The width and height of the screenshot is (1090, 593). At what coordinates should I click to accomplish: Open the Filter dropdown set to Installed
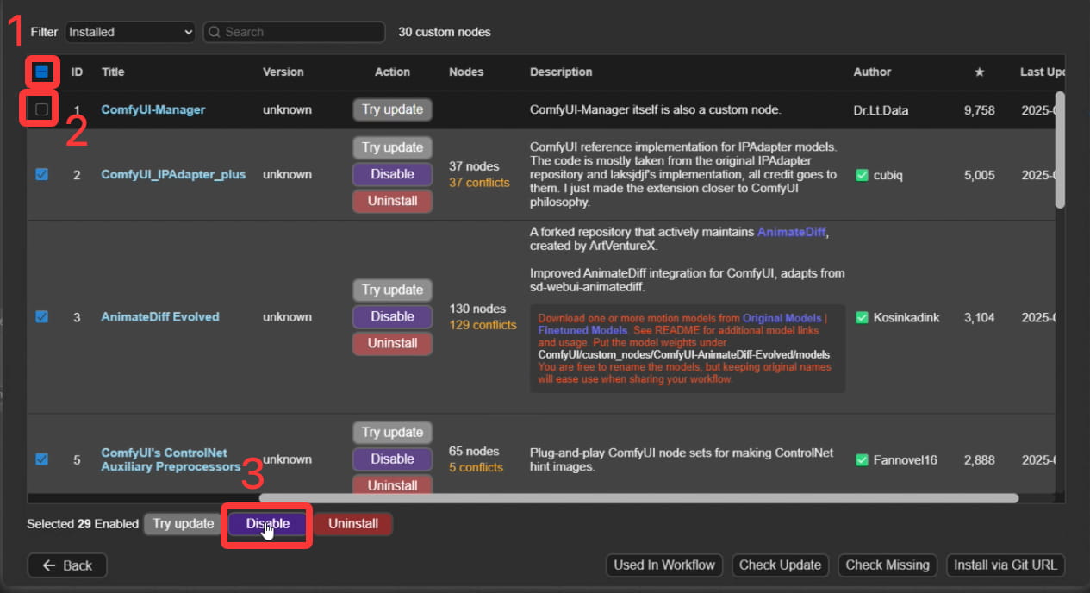tap(130, 32)
